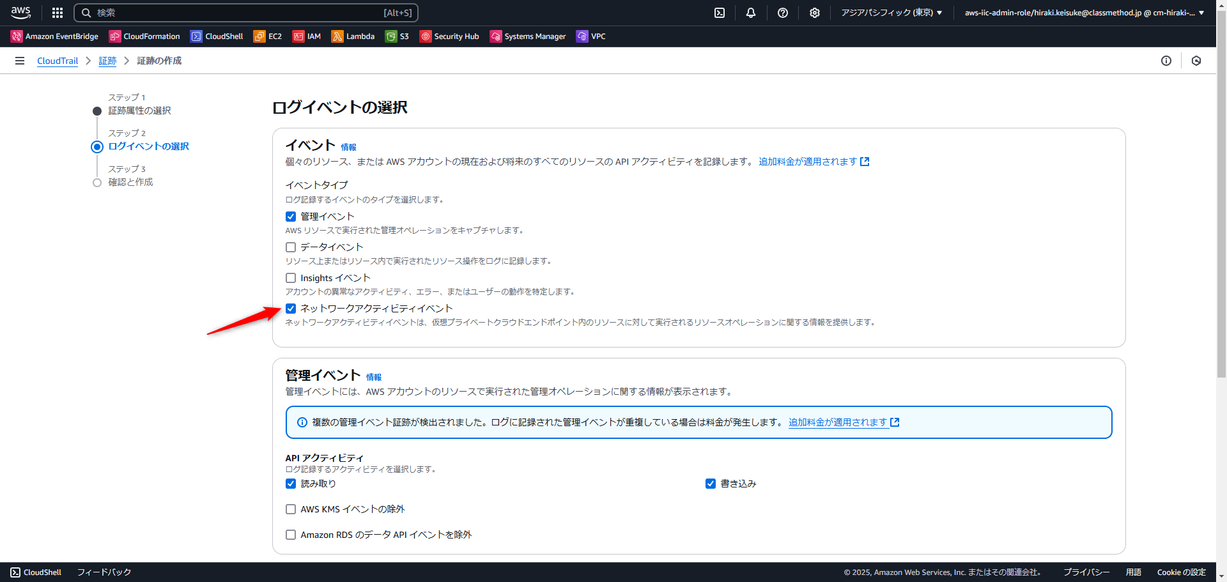Click the イベントタイプ label
This screenshot has height=582, width=1227.
(316, 185)
